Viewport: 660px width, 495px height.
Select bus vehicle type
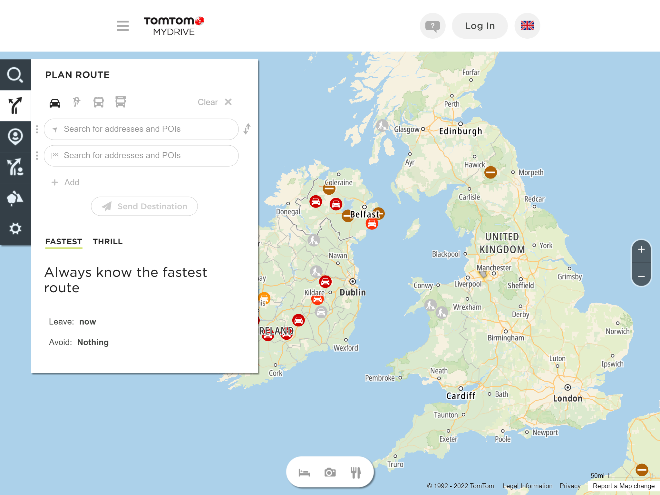click(x=99, y=102)
